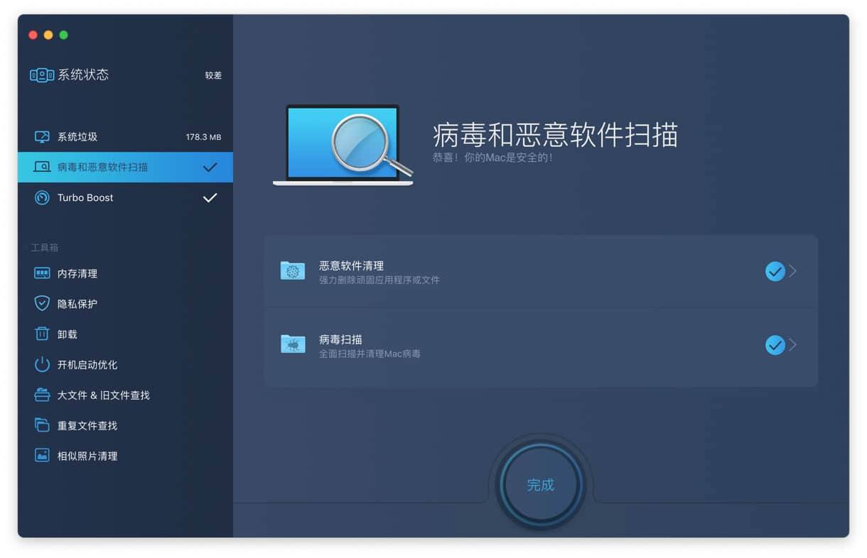Viewport: 867px width, 558px height.
Task: Click the 强力删除顽固应用程序或文件 description
Action: (379, 280)
